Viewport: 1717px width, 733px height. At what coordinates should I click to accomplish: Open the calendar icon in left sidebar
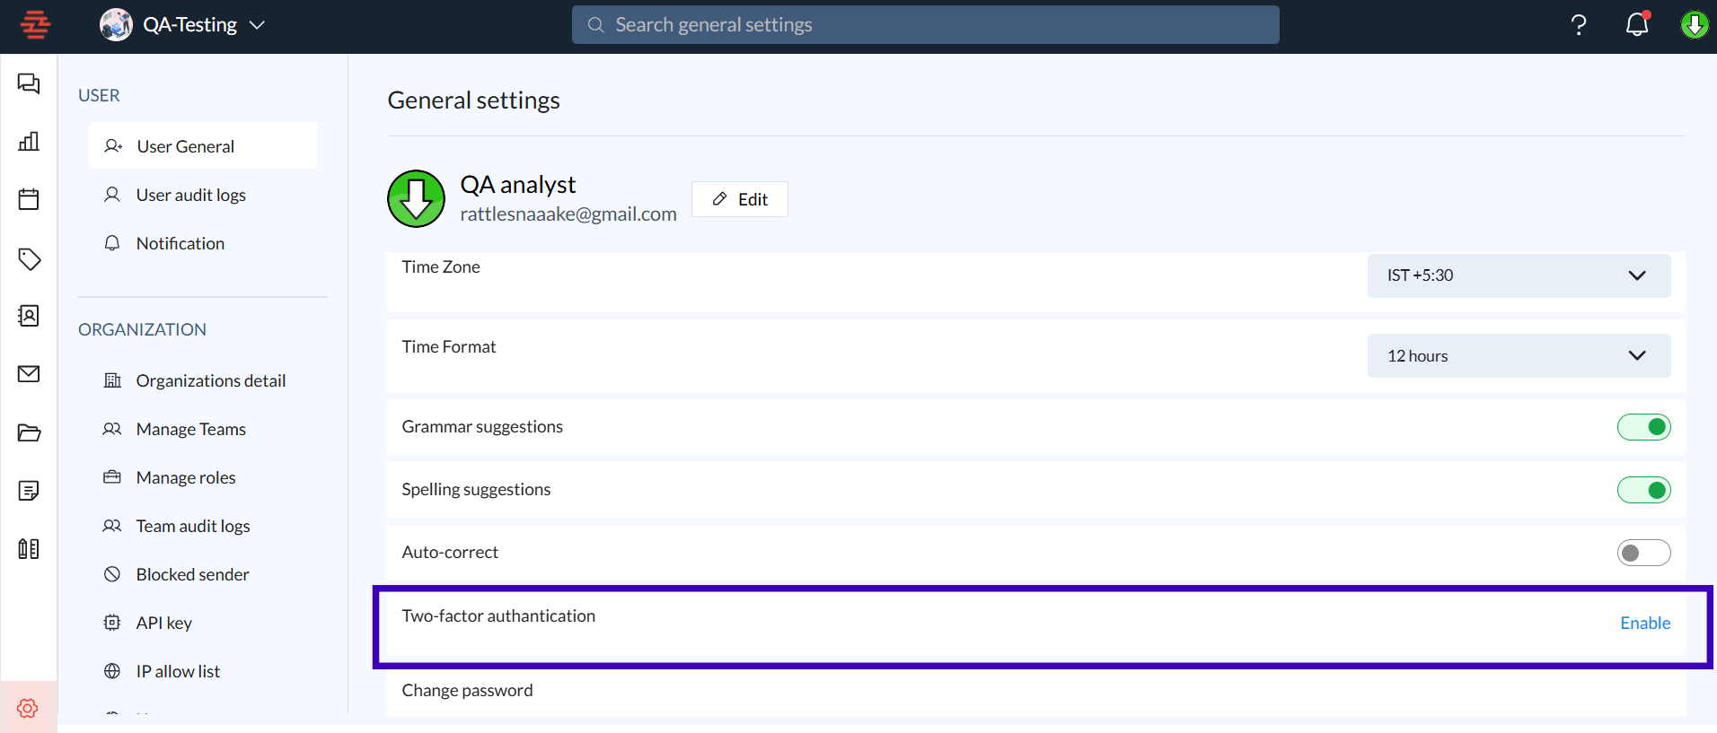pyautogui.click(x=29, y=199)
